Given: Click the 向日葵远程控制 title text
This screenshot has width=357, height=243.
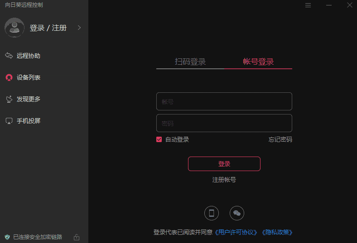Looking at the screenshot, I should [24, 5].
